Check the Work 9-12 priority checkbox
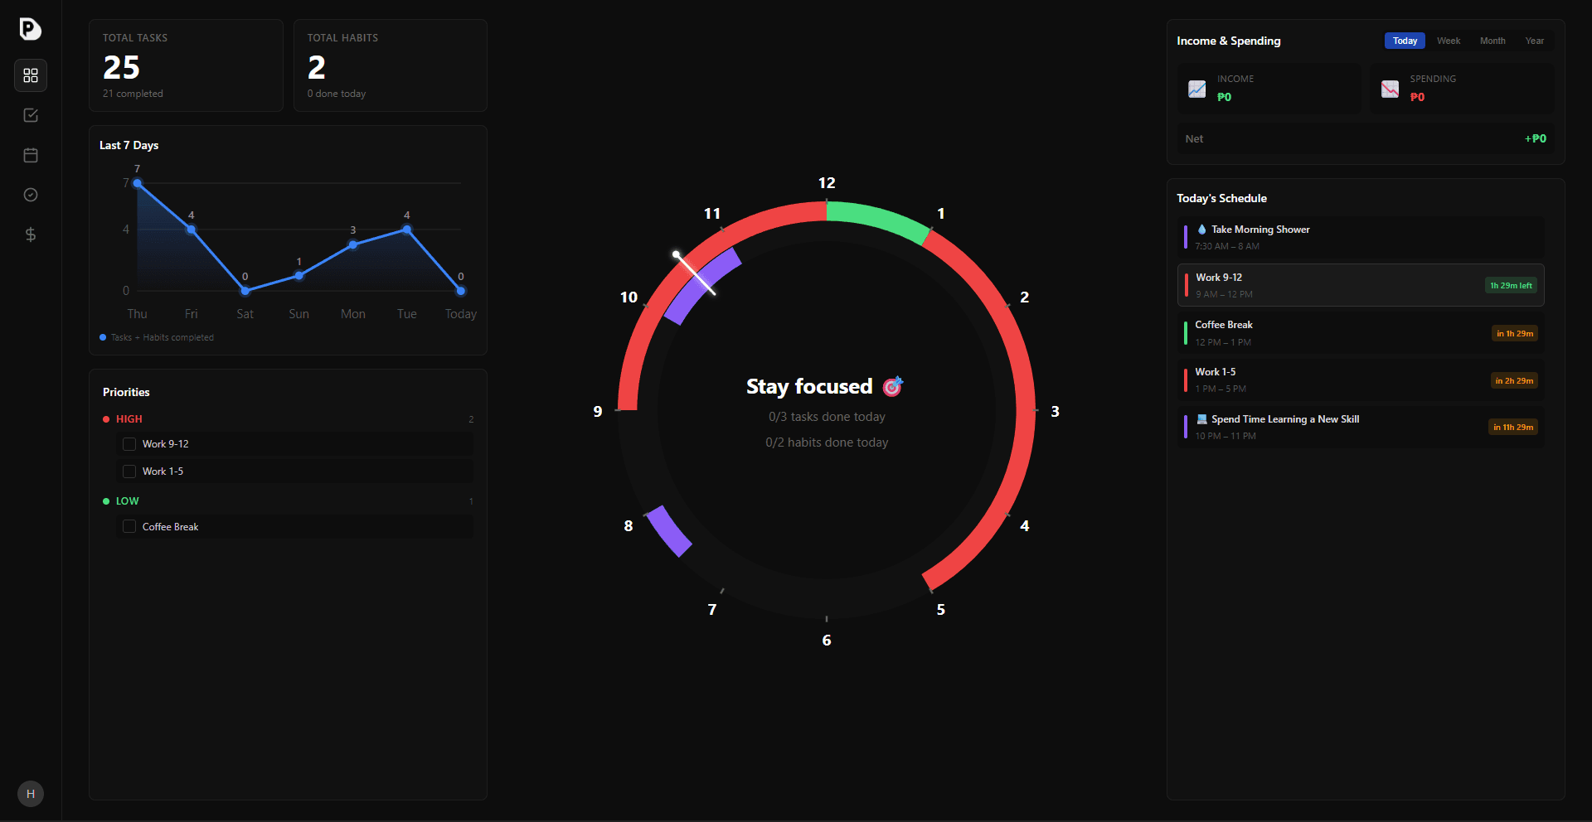 coord(129,444)
